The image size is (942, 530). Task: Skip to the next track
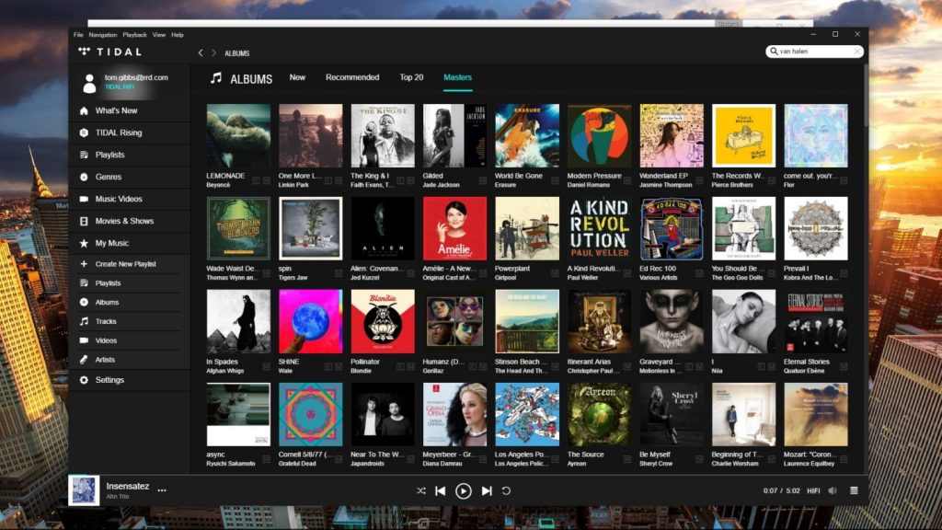(487, 490)
